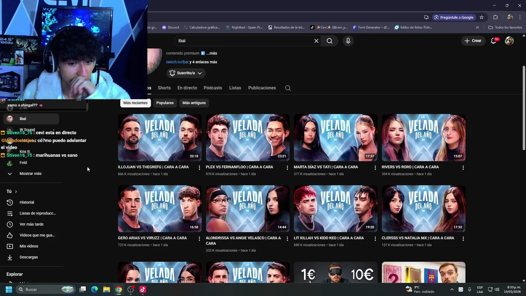The height and width of the screenshot is (296, 526).
Task: Open the Windows Start menu
Action: [9, 289]
